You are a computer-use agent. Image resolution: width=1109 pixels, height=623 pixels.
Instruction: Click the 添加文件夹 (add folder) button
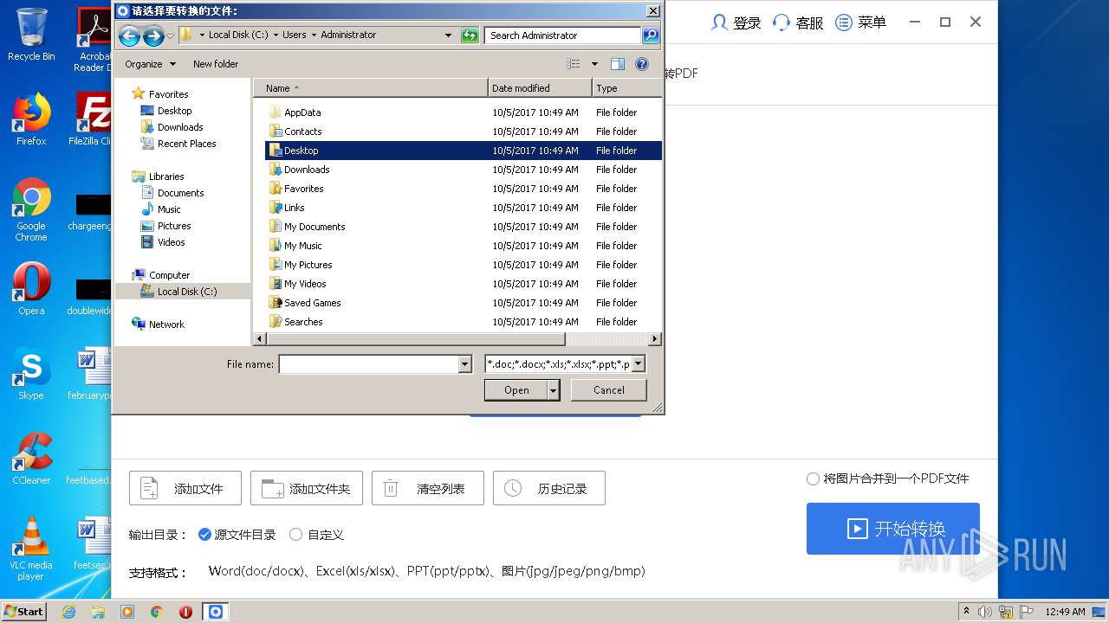pos(307,489)
